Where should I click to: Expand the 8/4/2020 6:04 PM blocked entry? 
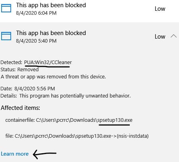[89, 9]
